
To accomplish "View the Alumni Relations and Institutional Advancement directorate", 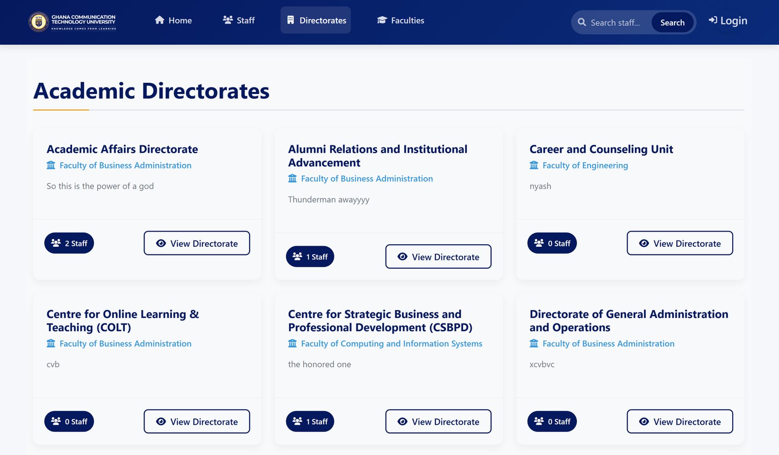I will tap(438, 257).
